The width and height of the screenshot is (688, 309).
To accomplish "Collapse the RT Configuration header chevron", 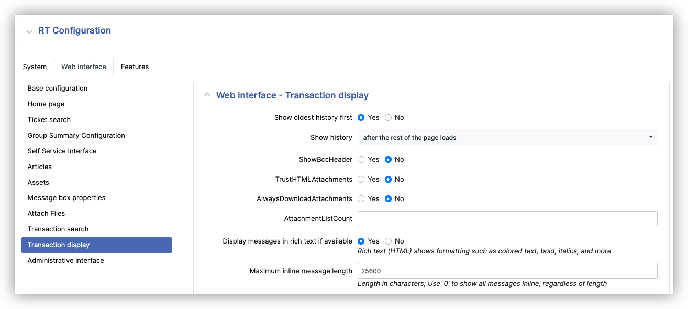I will (30, 30).
